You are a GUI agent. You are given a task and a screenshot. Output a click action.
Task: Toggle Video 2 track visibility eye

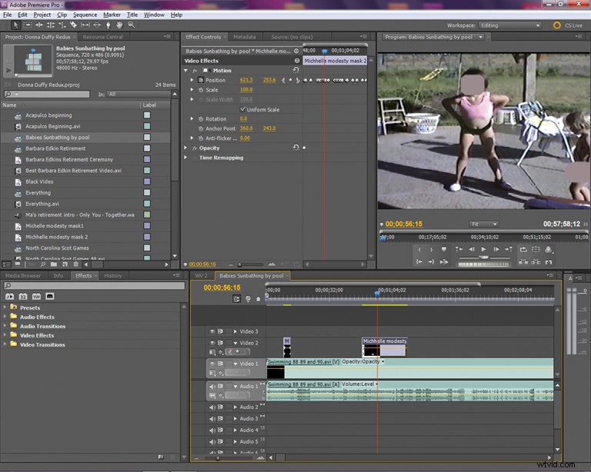(x=212, y=343)
